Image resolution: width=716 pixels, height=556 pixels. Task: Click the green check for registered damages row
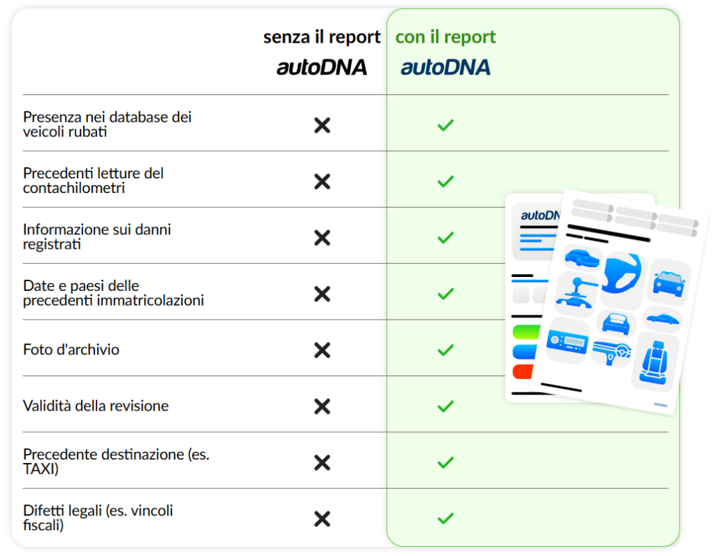click(445, 238)
